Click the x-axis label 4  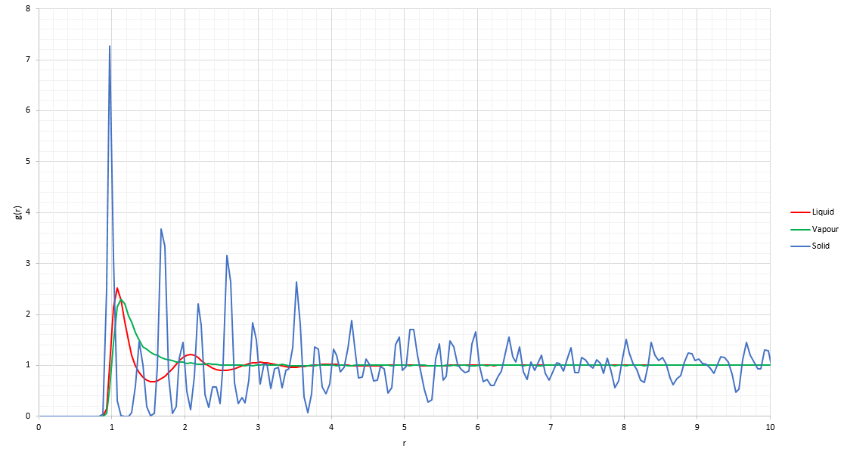pos(331,427)
